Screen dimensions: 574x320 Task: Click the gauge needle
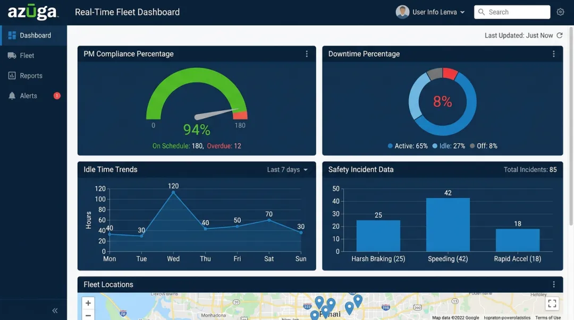coord(216,114)
